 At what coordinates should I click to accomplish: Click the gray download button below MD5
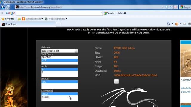coord(116,81)
